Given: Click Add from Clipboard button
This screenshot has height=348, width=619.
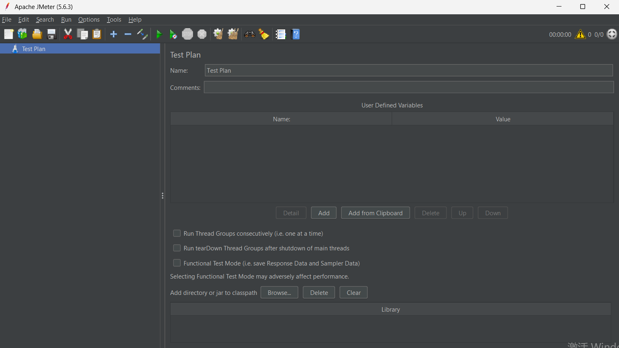Looking at the screenshot, I should coord(375,213).
